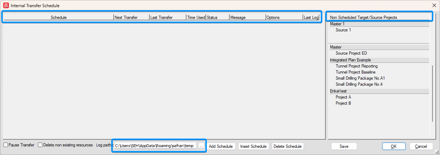The height and width of the screenshot is (155, 440).
Task: Click the Insert Schedule button
Action: [253, 146]
